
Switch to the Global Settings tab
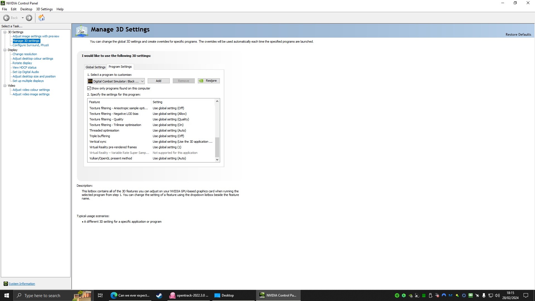(x=96, y=67)
